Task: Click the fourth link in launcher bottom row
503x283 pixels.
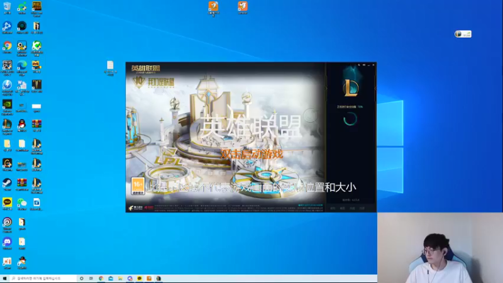Action: [362, 208]
